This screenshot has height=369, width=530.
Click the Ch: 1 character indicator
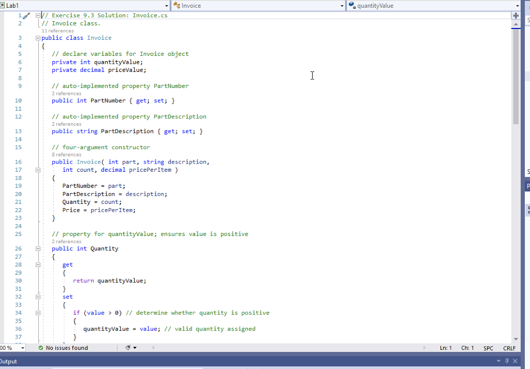(x=467, y=348)
